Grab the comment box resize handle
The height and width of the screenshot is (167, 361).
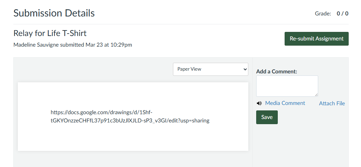click(x=316, y=95)
